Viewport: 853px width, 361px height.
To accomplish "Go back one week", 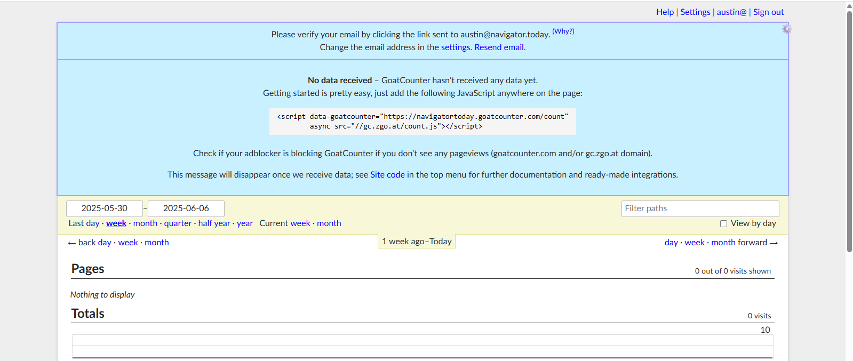I will 128,243.
